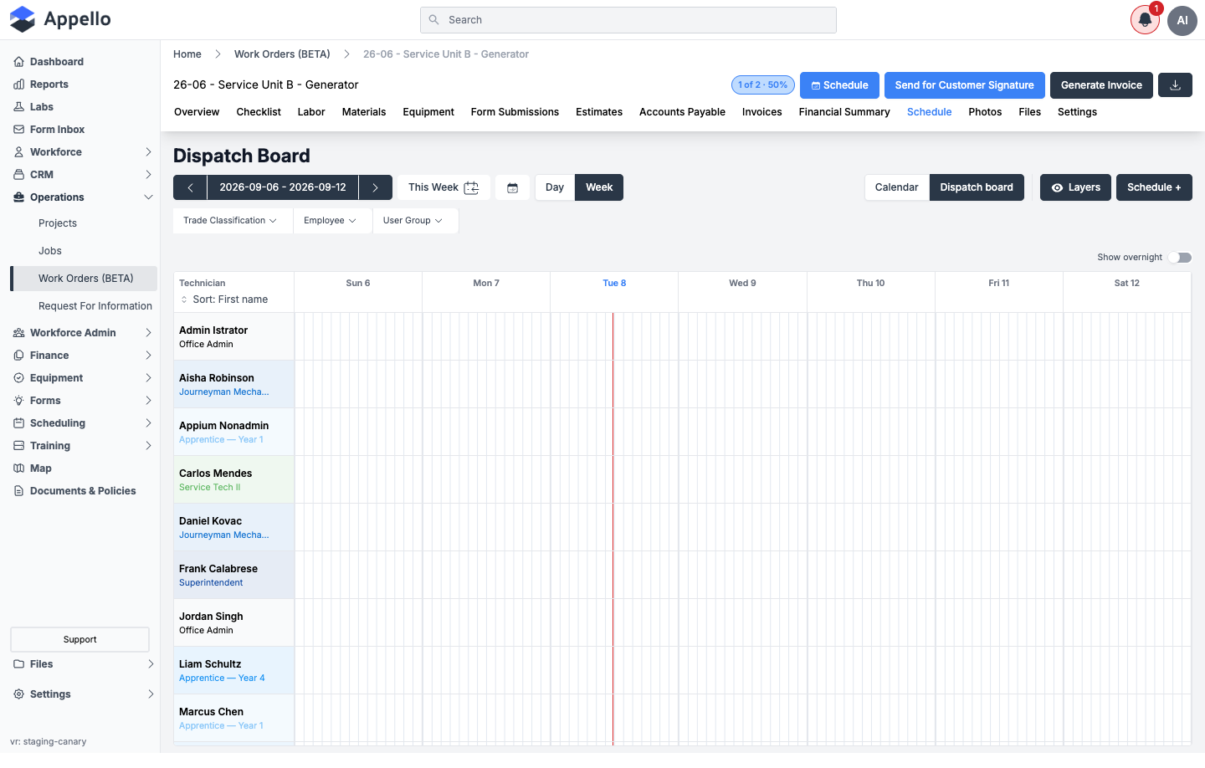Click the search magnifier icon
This screenshot has width=1205, height=768.
click(433, 20)
